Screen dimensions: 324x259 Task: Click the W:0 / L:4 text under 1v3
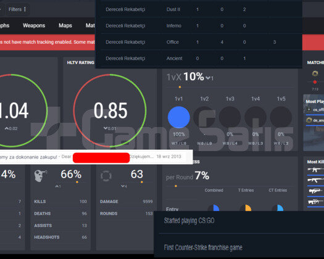pos(230,143)
